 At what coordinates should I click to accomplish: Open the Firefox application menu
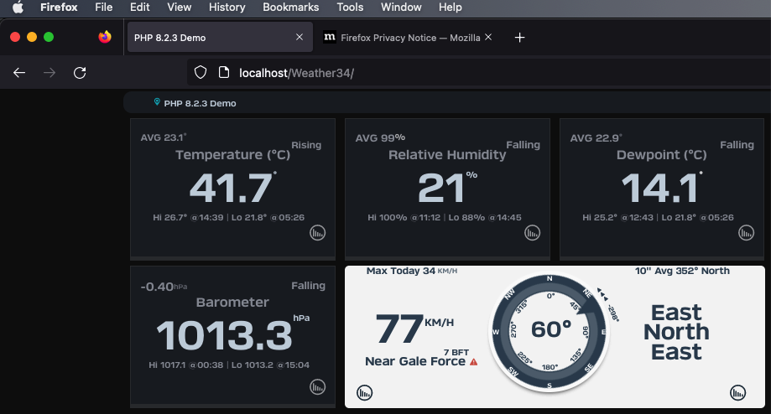pyautogui.click(x=59, y=8)
